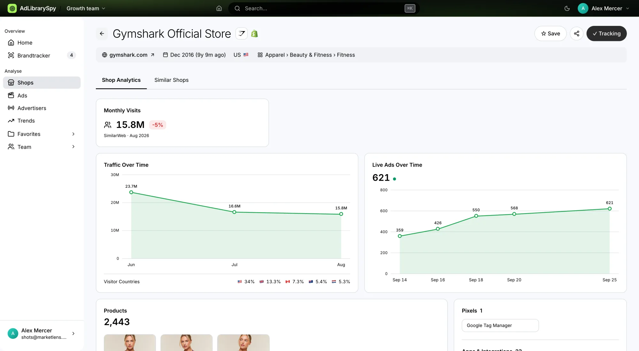Open the sidebar footer Alex Mercer profile chevron
This screenshot has width=639, height=351.
73,333
